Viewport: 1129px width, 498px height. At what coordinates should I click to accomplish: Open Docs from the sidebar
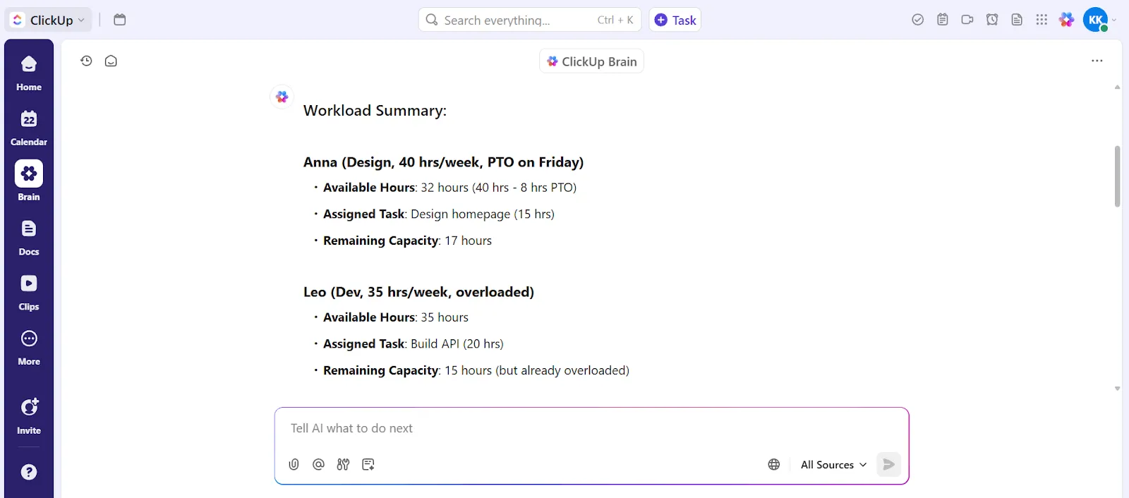(x=29, y=238)
